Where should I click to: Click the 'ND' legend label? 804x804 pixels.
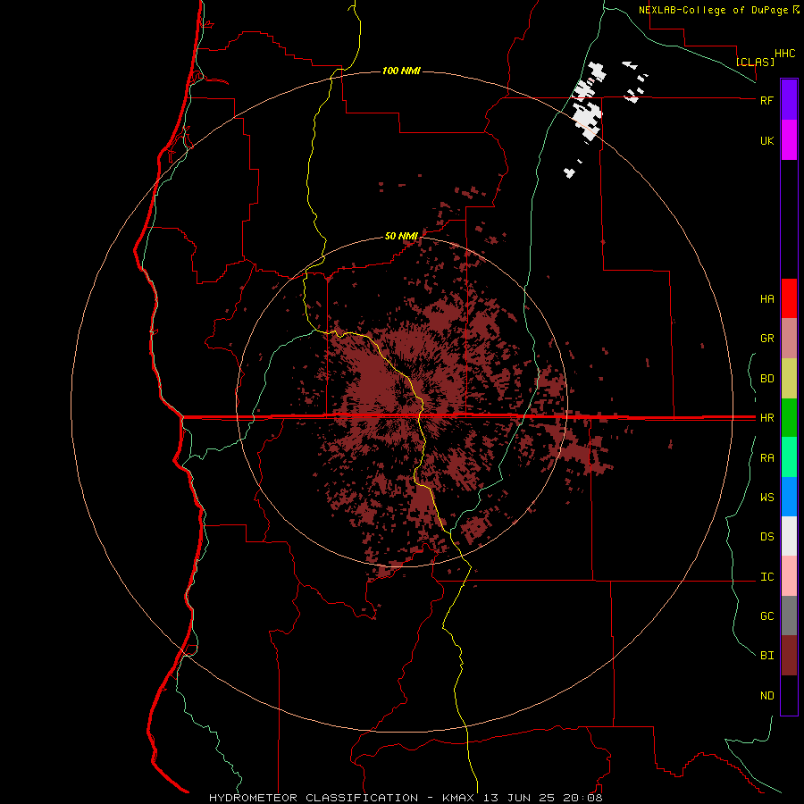pyautogui.click(x=766, y=695)
